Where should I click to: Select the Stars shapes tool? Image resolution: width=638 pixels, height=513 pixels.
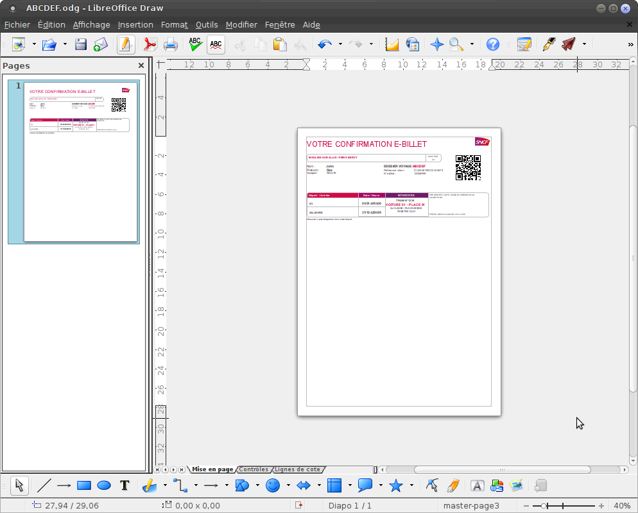(x=396, y=485)
